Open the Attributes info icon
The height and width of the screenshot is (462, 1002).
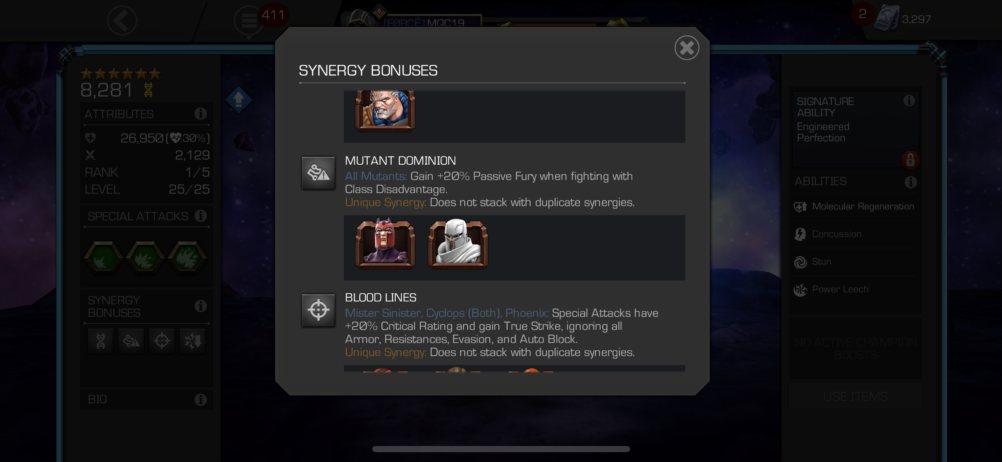point(200,114)
